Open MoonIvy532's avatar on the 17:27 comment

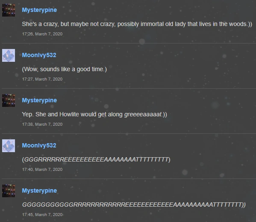click(x=9, y=55)
